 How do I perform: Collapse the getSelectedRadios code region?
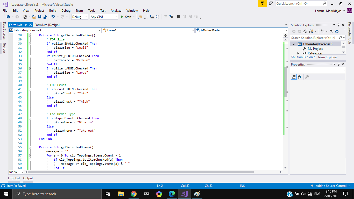30,35
